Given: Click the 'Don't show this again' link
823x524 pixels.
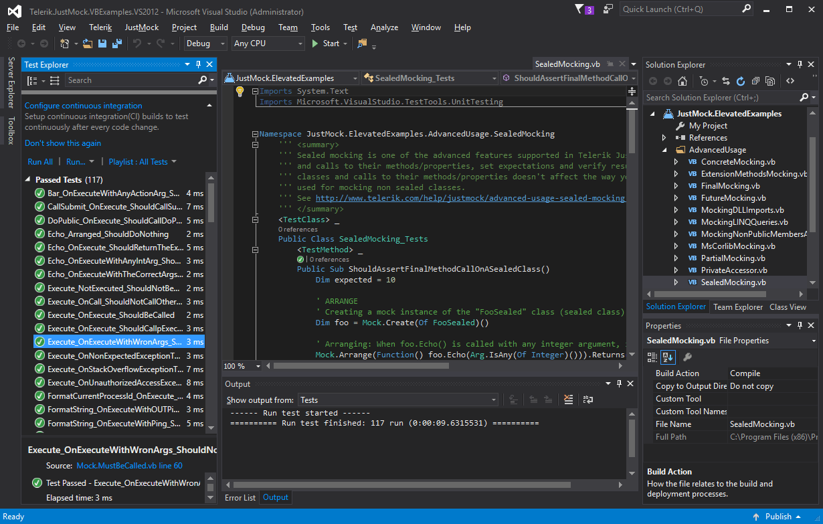Looking at the screenshot, I should (63, 143).
